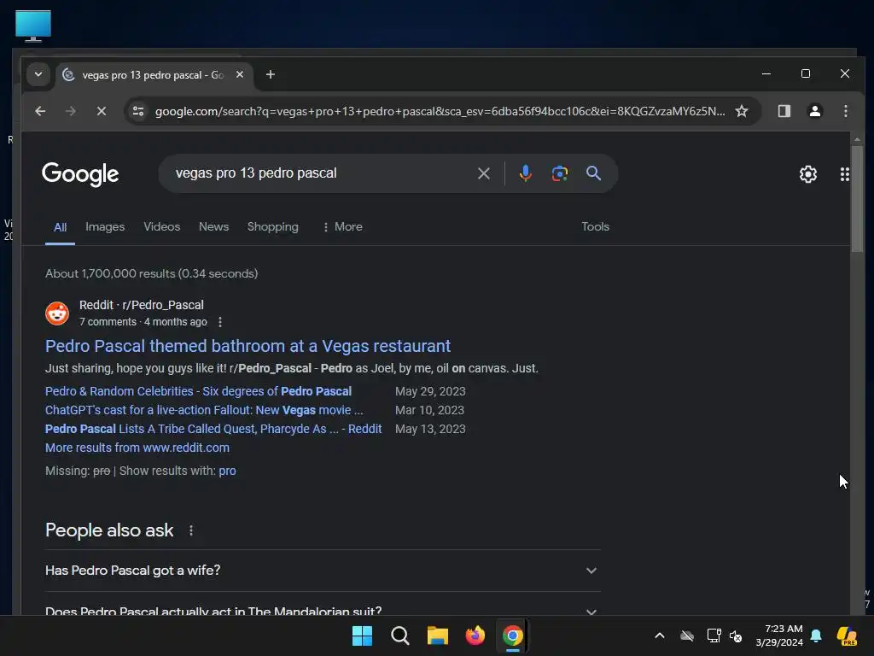The height and width of the screenshot is (656, 874).
Task: Click the About 1,700,000 results text
Action: click(152, 273)
